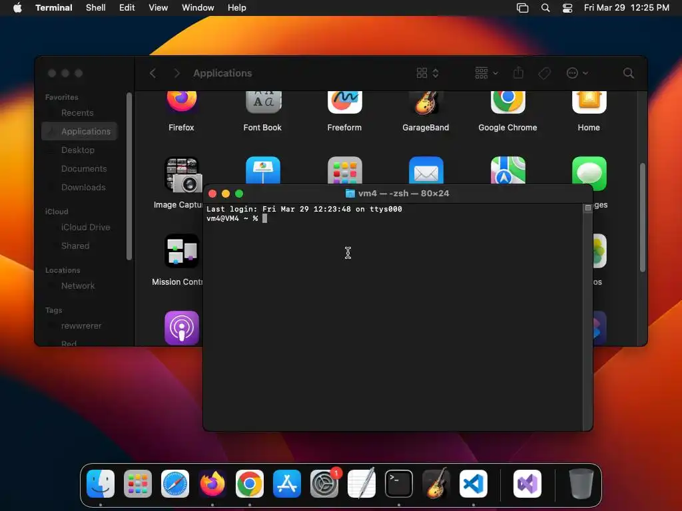Go back in Finder window
The width and height of the screenshot is (682, 511).
click(153, 73)
